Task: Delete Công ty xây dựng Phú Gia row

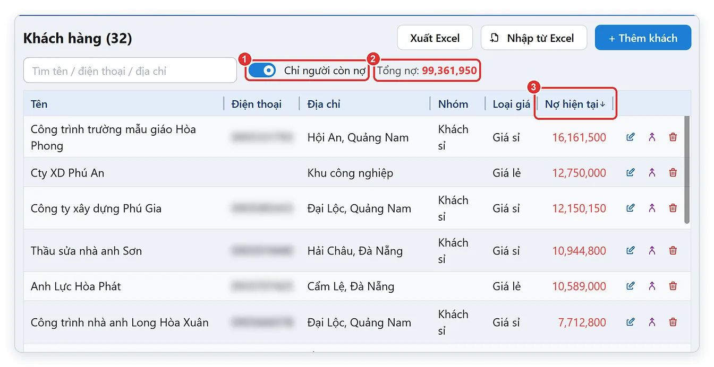Action: pyautogui.click(x=673, y=208)
